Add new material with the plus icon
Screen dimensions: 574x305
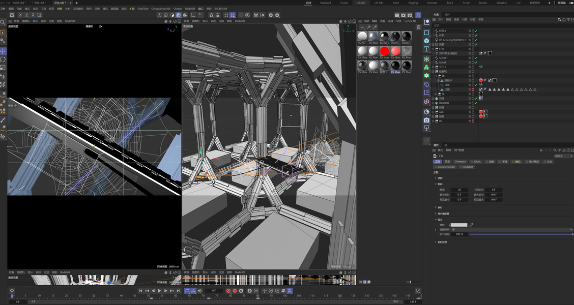coord(362,27)
